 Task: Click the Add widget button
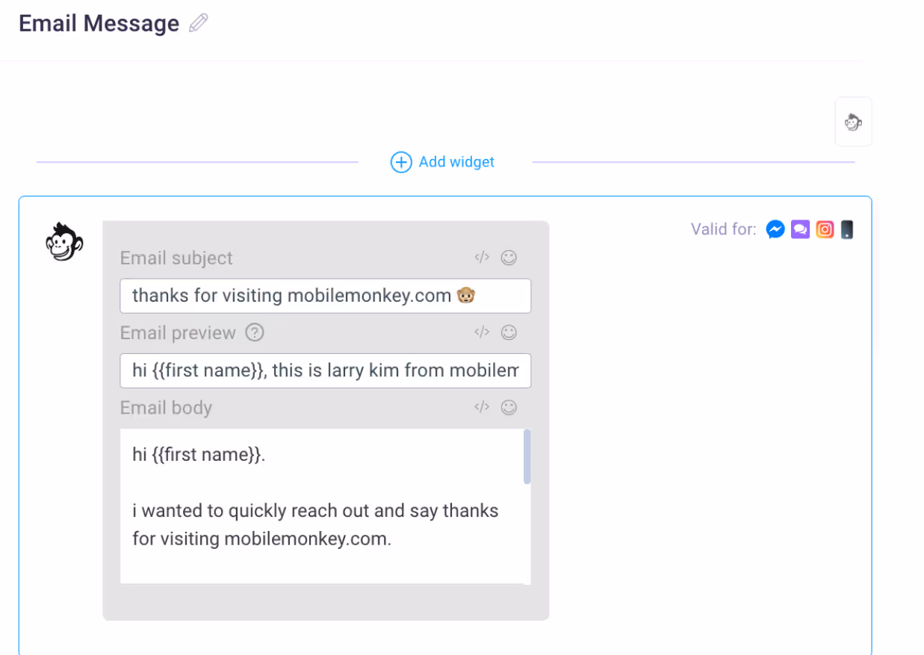coord(456,161)
